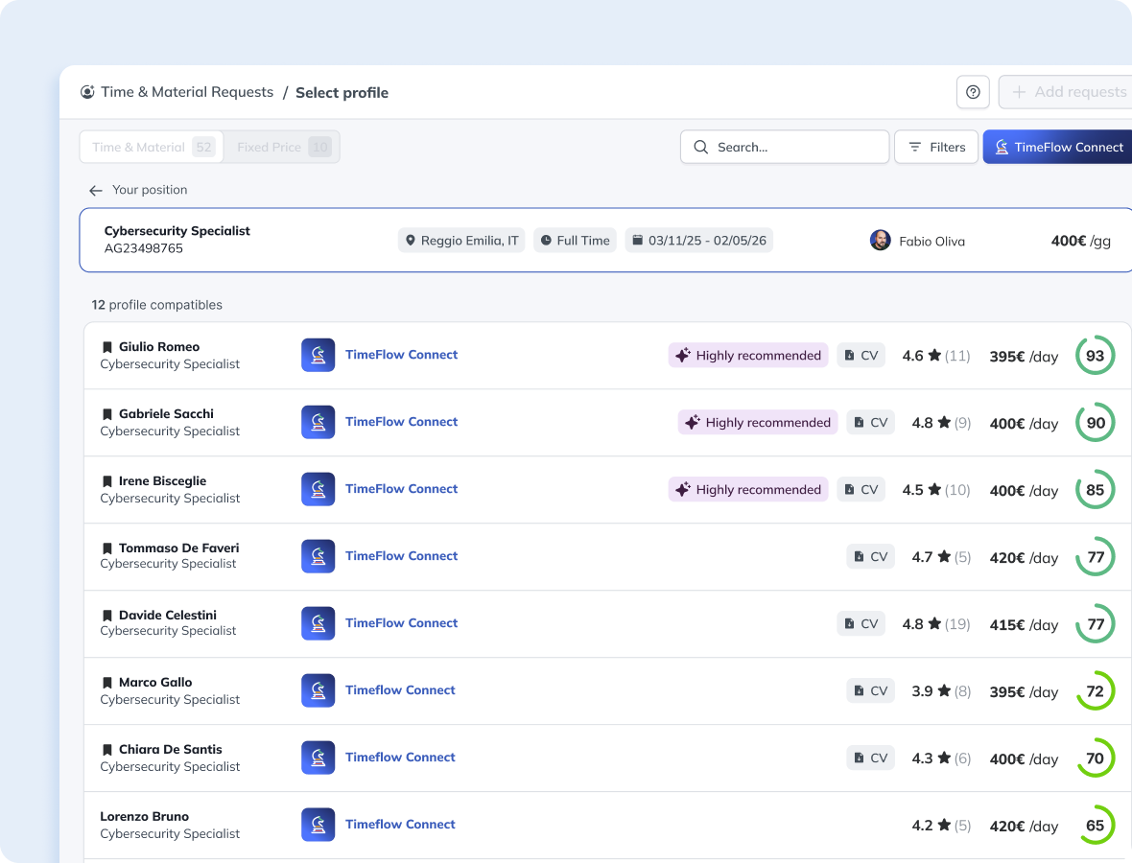Open CV of Tommaso De Faveri
The height and width of the screenshot is (863, 1132).
coord(870,556)
